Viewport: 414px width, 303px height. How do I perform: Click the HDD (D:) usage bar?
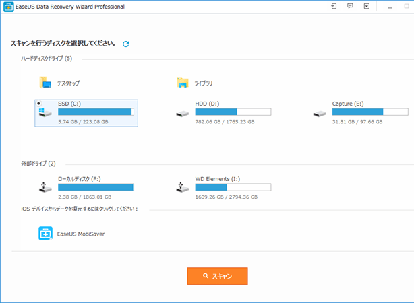click(x=233, y=112)
